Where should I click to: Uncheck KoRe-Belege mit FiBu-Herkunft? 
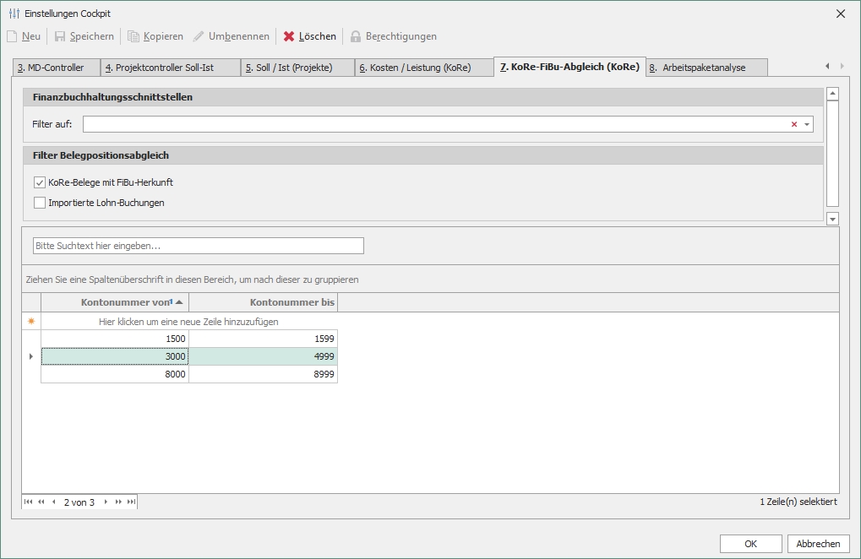click(40, 182)
